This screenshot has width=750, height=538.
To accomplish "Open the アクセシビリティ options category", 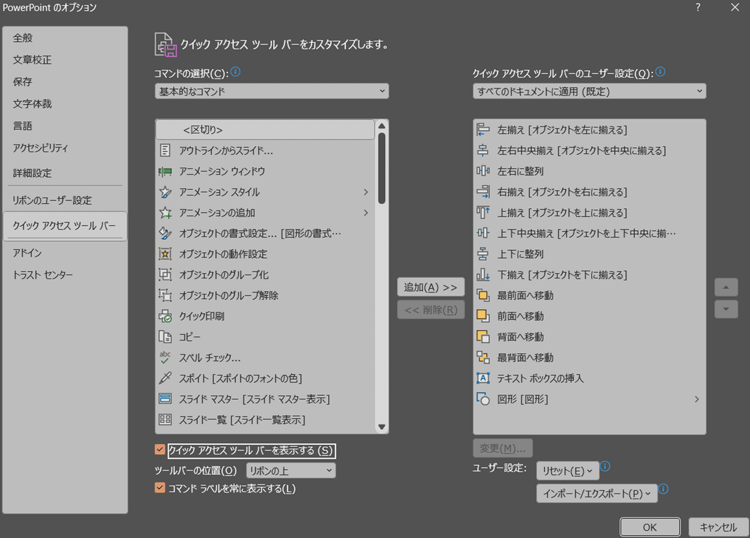I will coord(65,148).
